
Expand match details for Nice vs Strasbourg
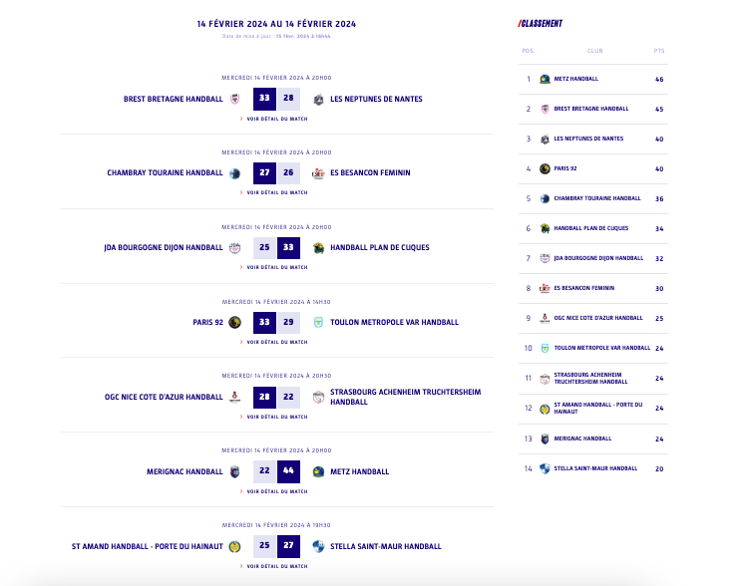[276, 417]
